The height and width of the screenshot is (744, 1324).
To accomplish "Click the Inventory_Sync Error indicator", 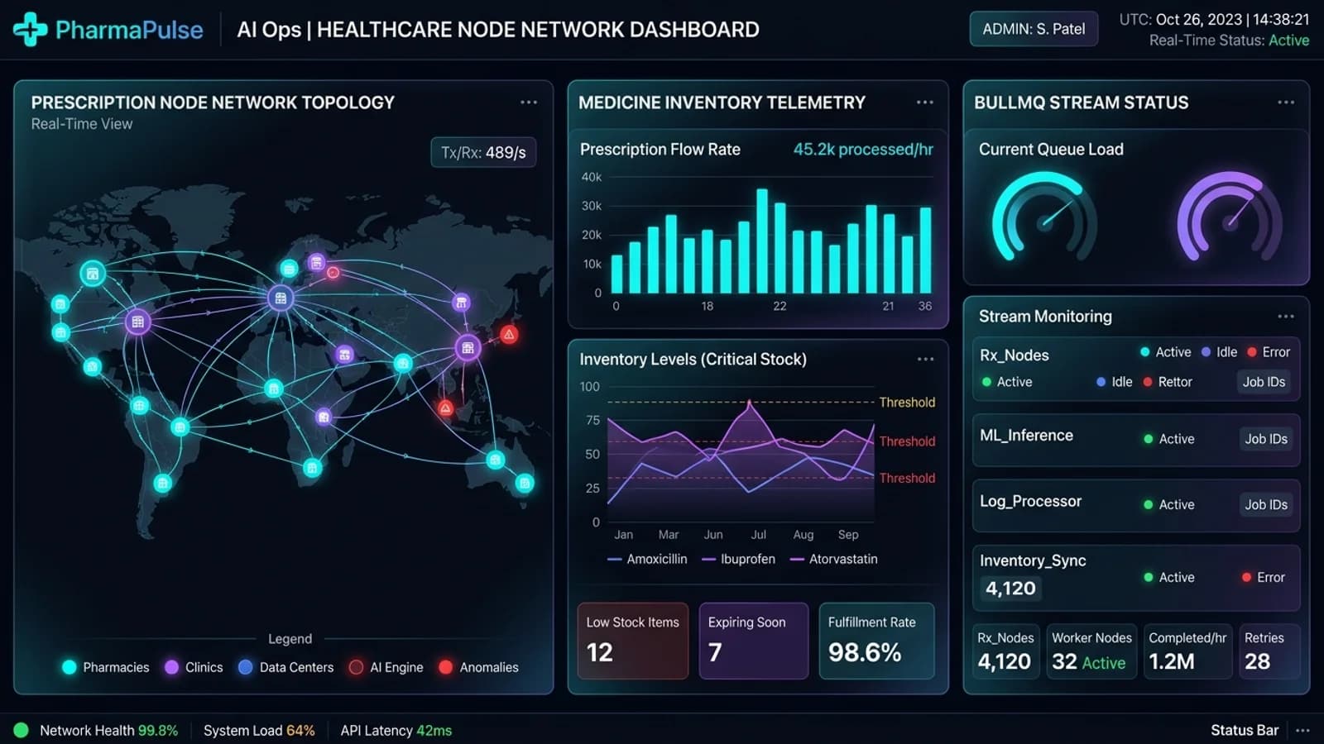I will [x=1264, y=577].
